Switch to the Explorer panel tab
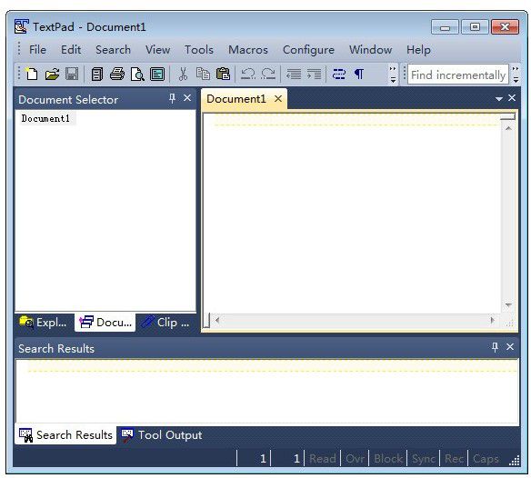This screenshot has width=531, height=478. (x=44, y=323)
